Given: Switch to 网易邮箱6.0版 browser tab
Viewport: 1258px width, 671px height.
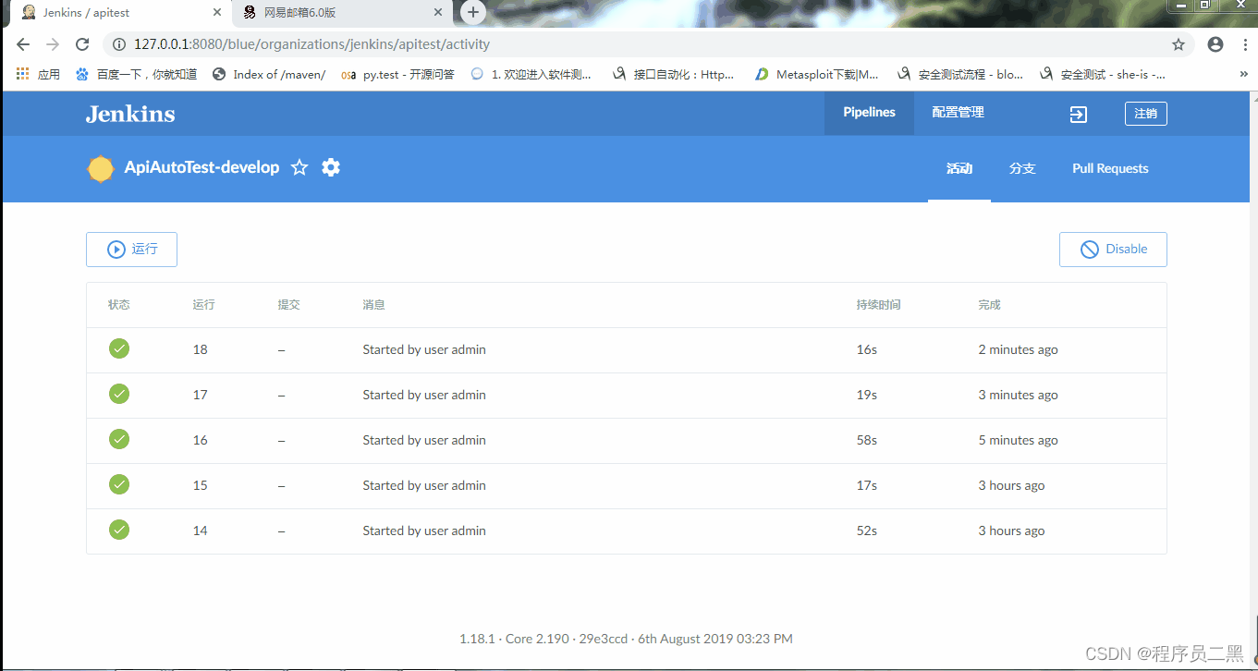Looking at the screenshot, I should click(342, 13).
